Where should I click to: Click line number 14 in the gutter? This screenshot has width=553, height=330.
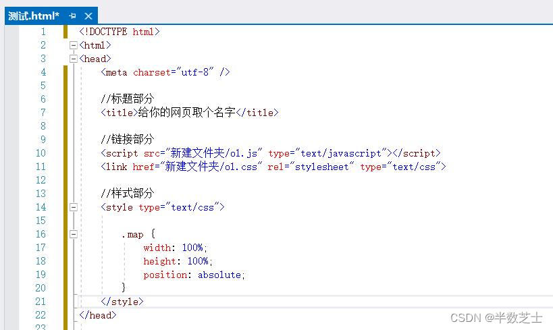pos(41,207)
